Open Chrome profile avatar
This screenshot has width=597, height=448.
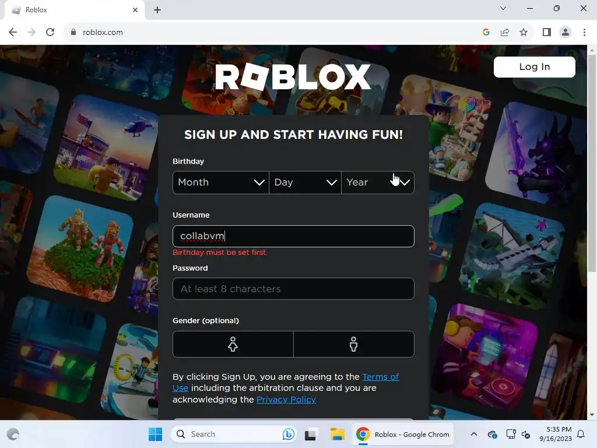566,33
